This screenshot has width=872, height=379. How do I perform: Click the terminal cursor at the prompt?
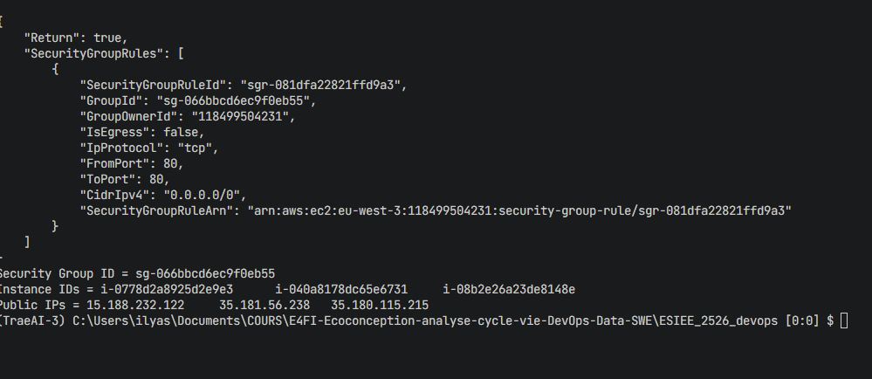[x=843, y=321]
